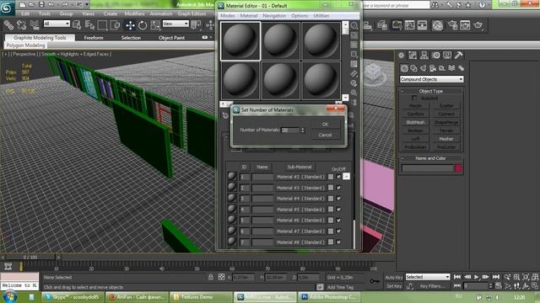Image resolution: width=540 pixels, height=303 pixels.
Task: Click the Render Production teapot icon
Action: coord(478,25)
